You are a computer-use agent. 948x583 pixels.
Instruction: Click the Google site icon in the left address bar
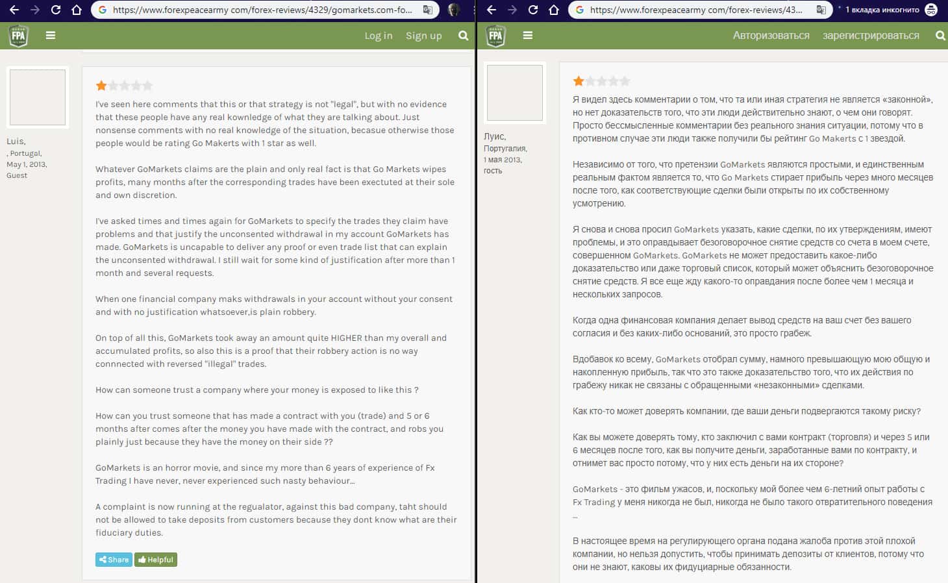tap(102, 10)
